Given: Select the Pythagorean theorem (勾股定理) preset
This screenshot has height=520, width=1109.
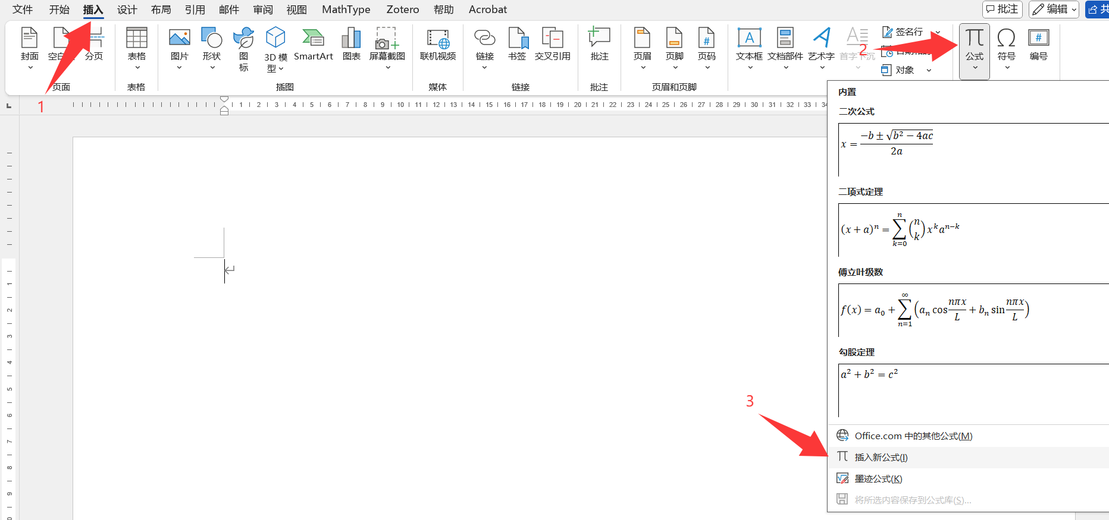Looking at the screenshot, I should 973,390.
